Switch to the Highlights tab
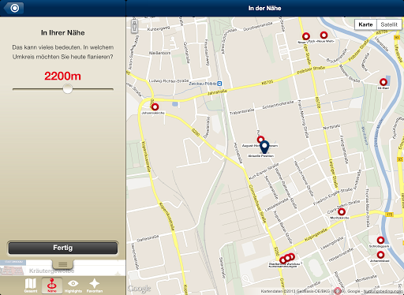The image size is (404, 295). click(73, 286)
